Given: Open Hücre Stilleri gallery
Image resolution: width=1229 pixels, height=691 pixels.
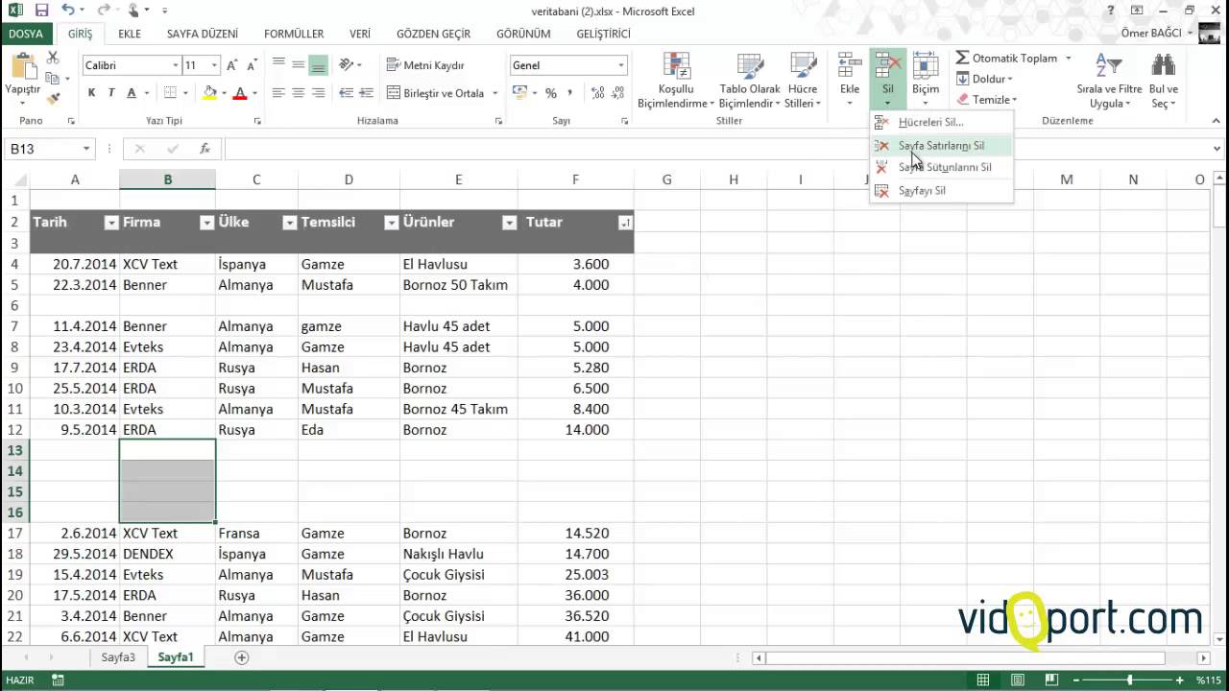Looking at the screenshot, I should click(803, 81).
